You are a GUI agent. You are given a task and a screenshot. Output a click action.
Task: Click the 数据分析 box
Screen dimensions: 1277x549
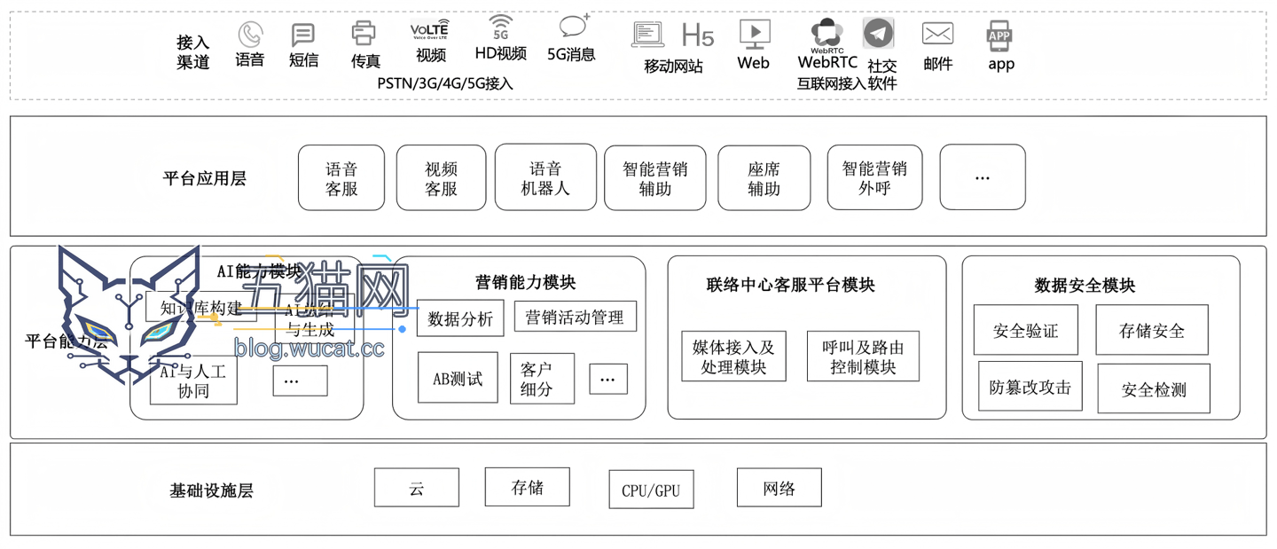click(x=460, y=318)
